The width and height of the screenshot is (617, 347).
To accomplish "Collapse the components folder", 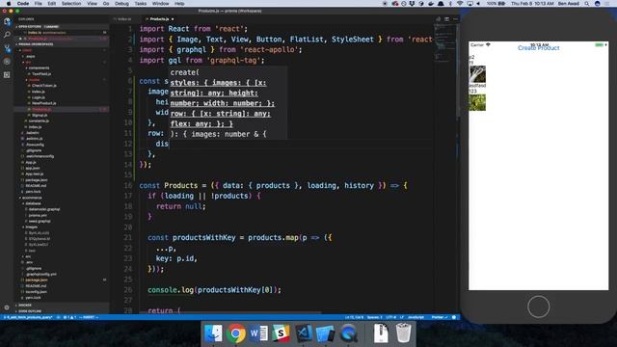I will [39, 68].
